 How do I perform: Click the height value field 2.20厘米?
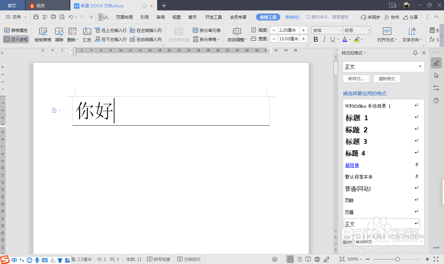click(x=289, y=30)
